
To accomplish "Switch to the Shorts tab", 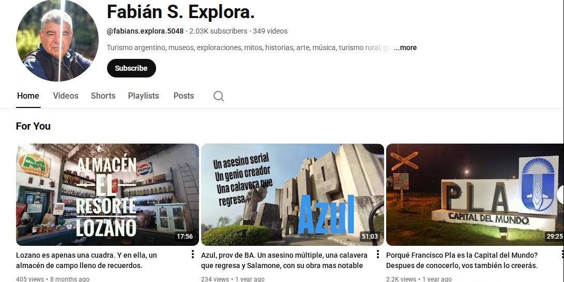I will click(x=103, y=96).
